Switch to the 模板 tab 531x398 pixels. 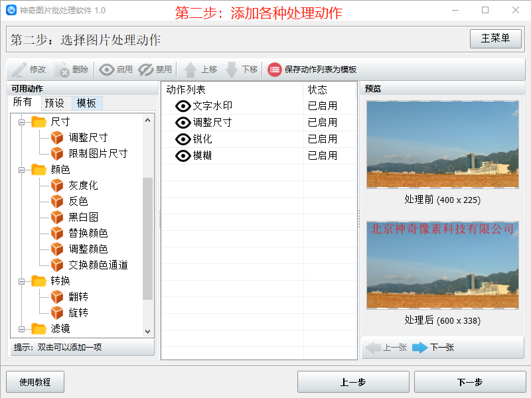click(86, 102)
